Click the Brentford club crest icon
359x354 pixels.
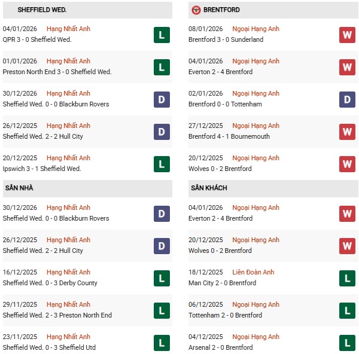[196, 10]
